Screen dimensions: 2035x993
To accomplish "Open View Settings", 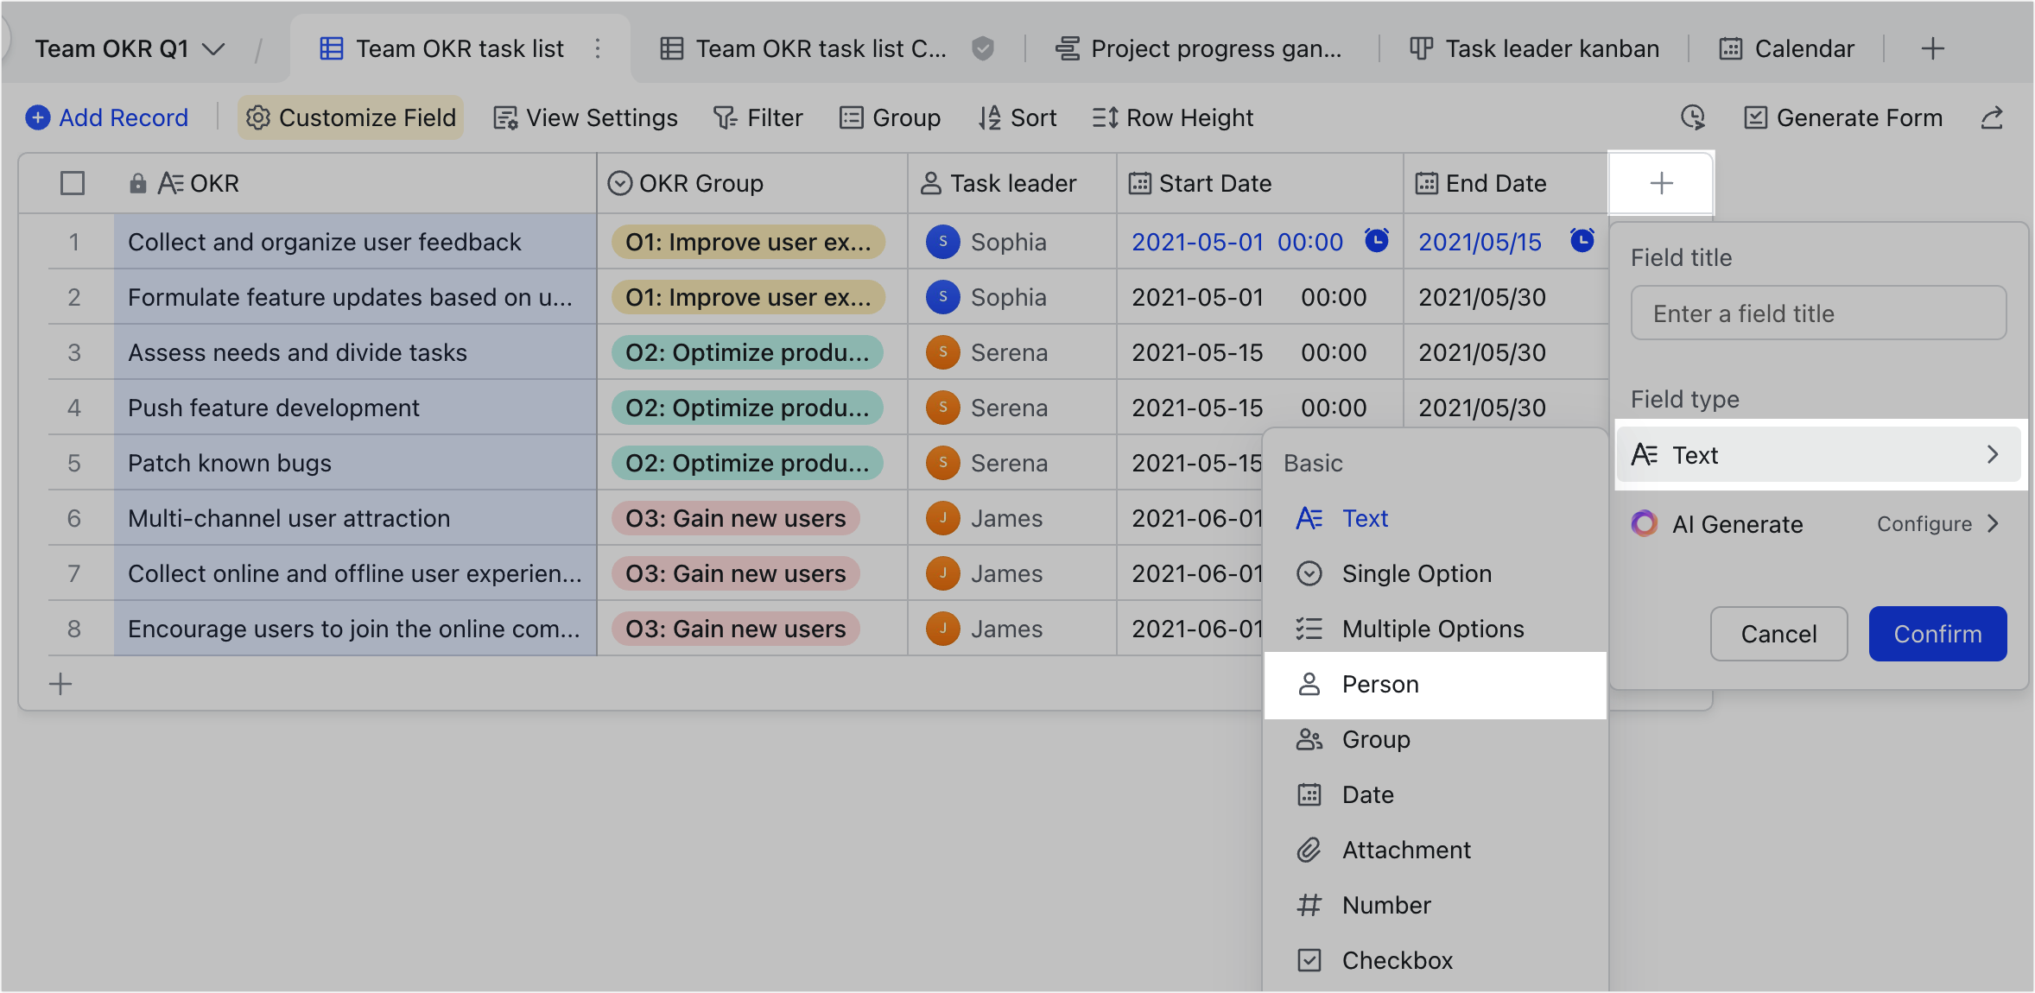I will (585, 117).
